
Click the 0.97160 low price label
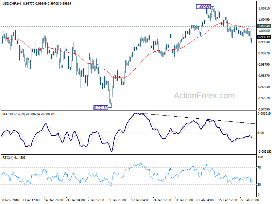click(x=101, y=108)
